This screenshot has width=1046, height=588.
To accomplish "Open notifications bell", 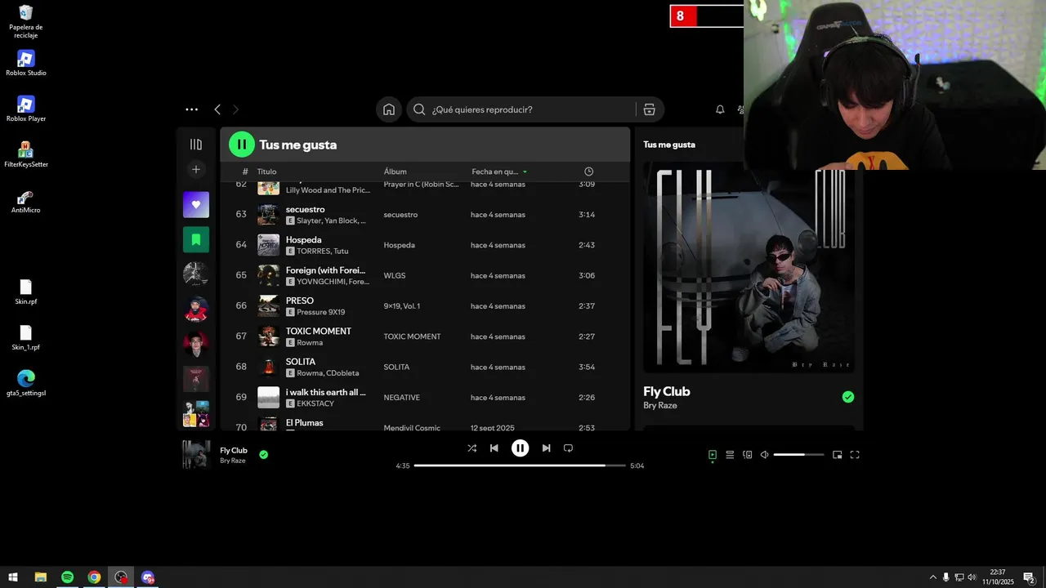I will click(720, 109).
